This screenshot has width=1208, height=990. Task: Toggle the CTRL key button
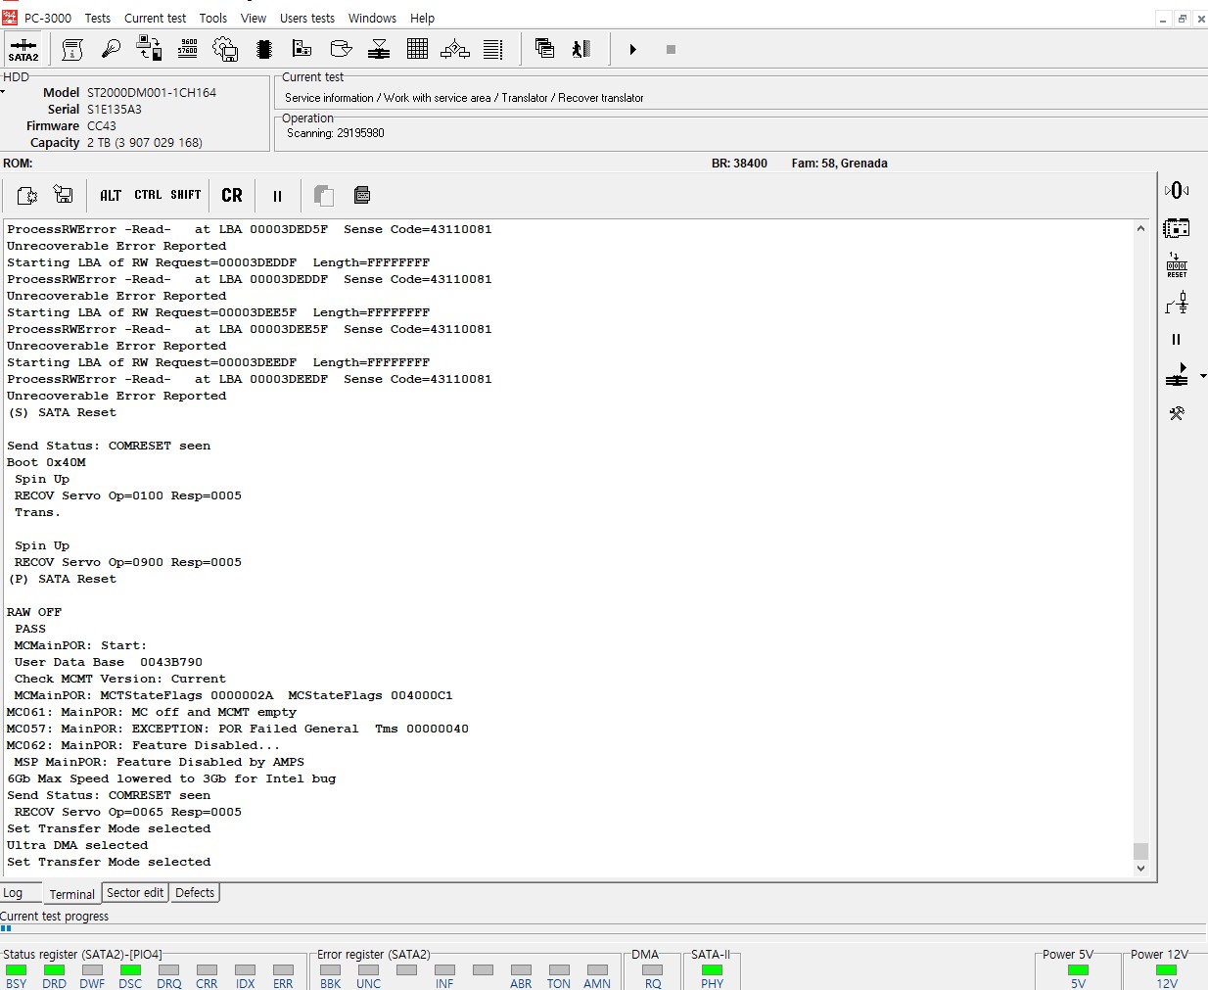pos(148,195)
